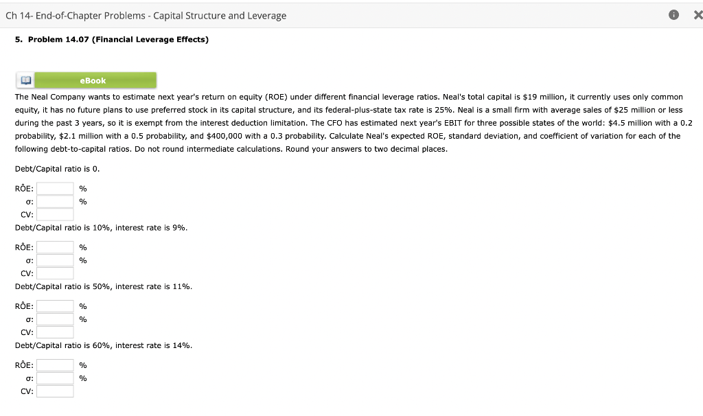Click the σ input under the 10% ratio
Viewport: 703px width, 416px height.
[x=55, y=259]
